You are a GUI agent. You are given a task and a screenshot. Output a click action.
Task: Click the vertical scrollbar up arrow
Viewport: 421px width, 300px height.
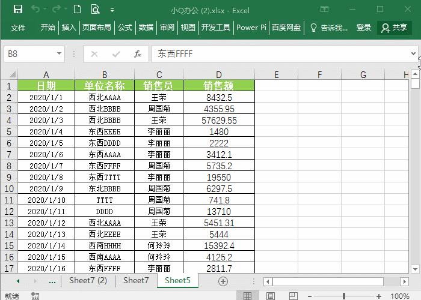click(415, 74)
